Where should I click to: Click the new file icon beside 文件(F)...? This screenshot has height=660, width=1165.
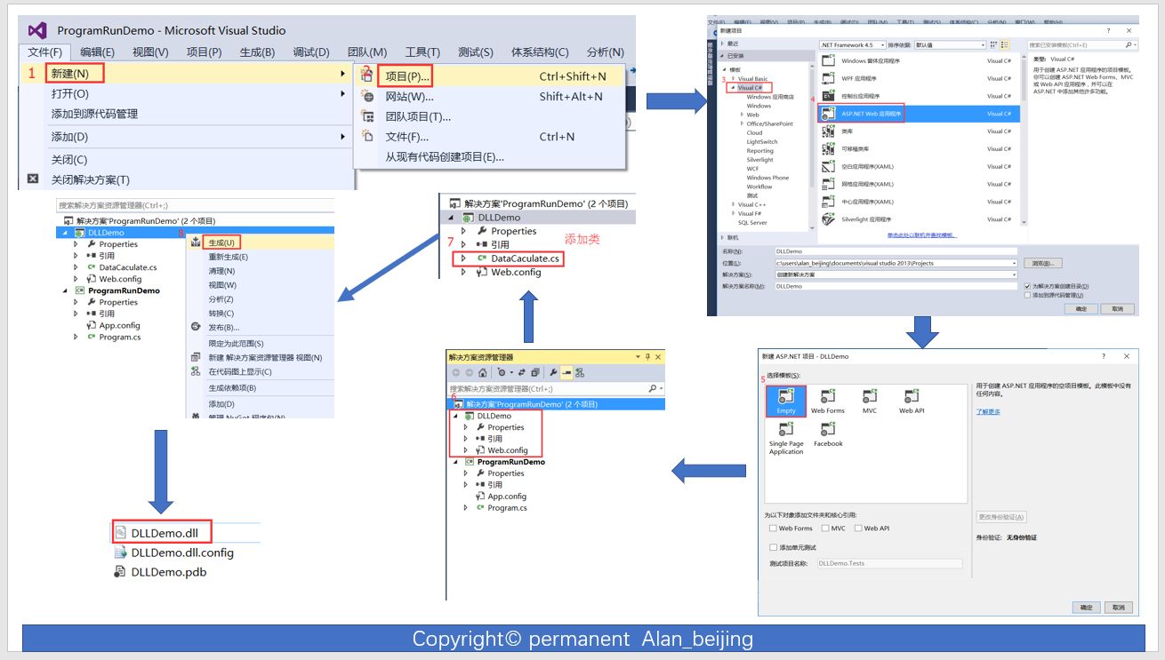[x=367, y=137]
